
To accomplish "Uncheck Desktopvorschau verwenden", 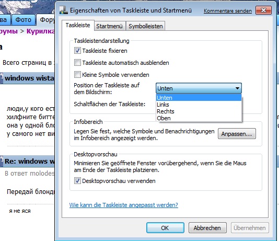I will pos(77,181).
